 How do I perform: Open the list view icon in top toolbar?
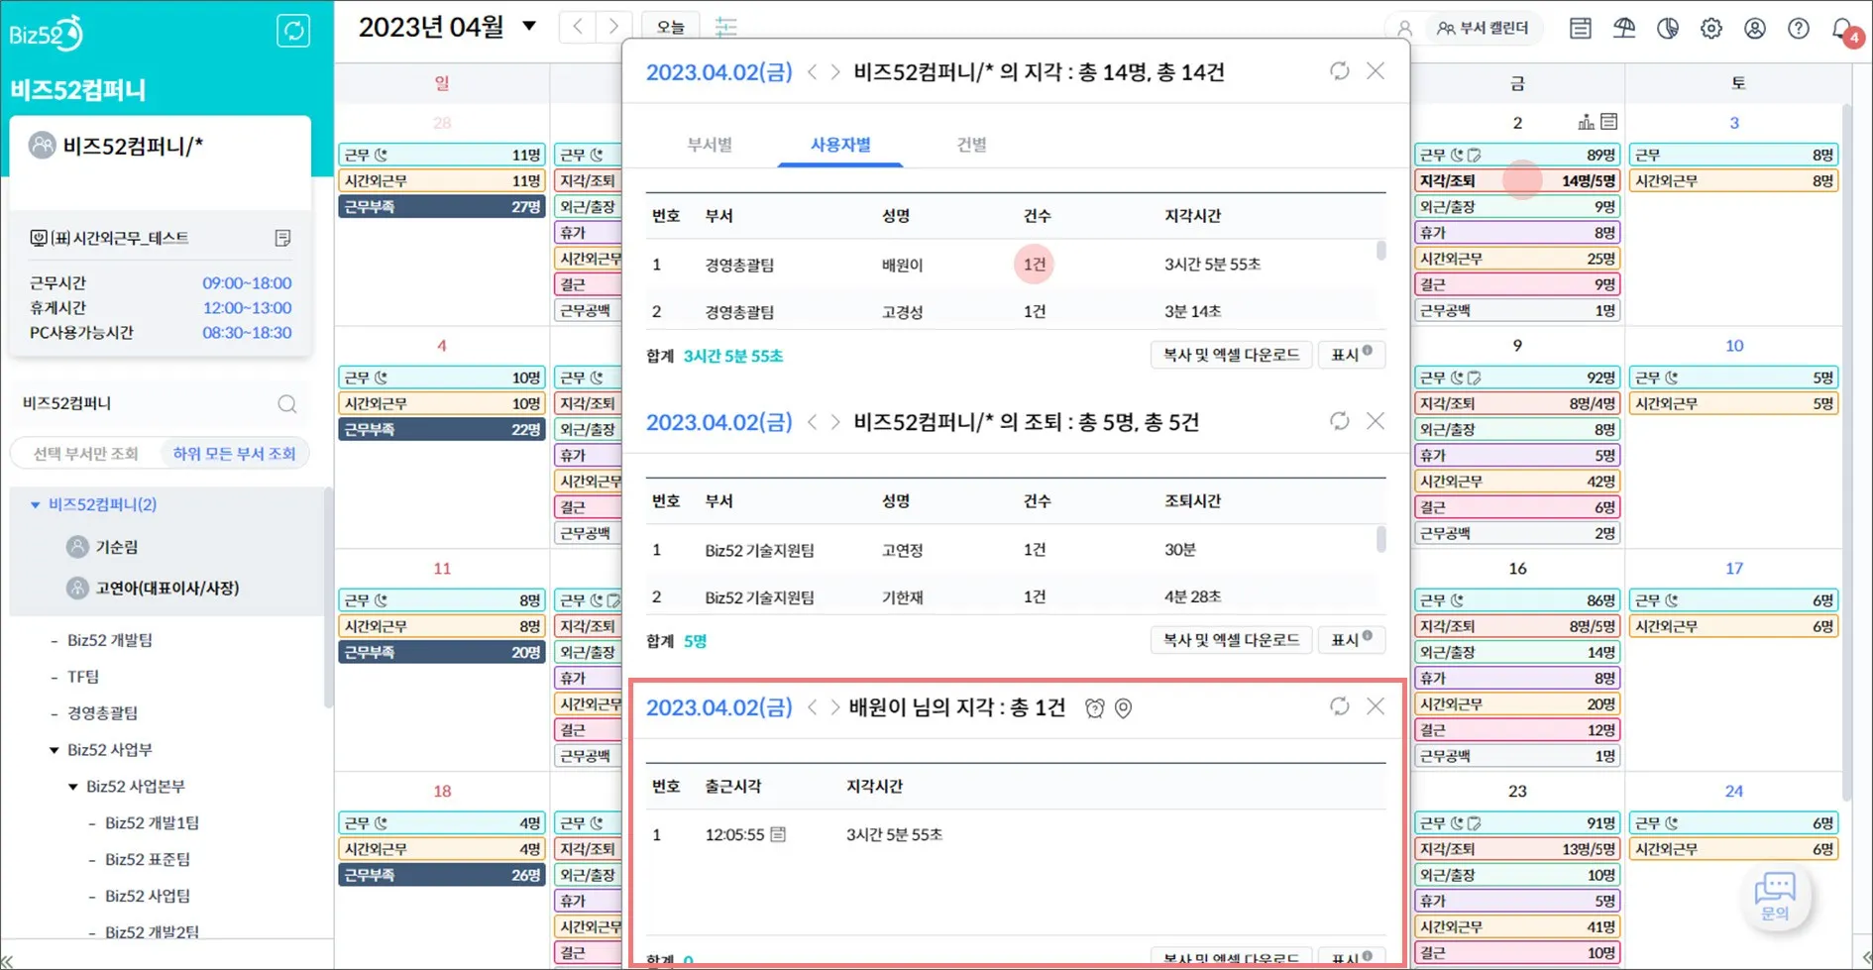(x=1581, y=28)
